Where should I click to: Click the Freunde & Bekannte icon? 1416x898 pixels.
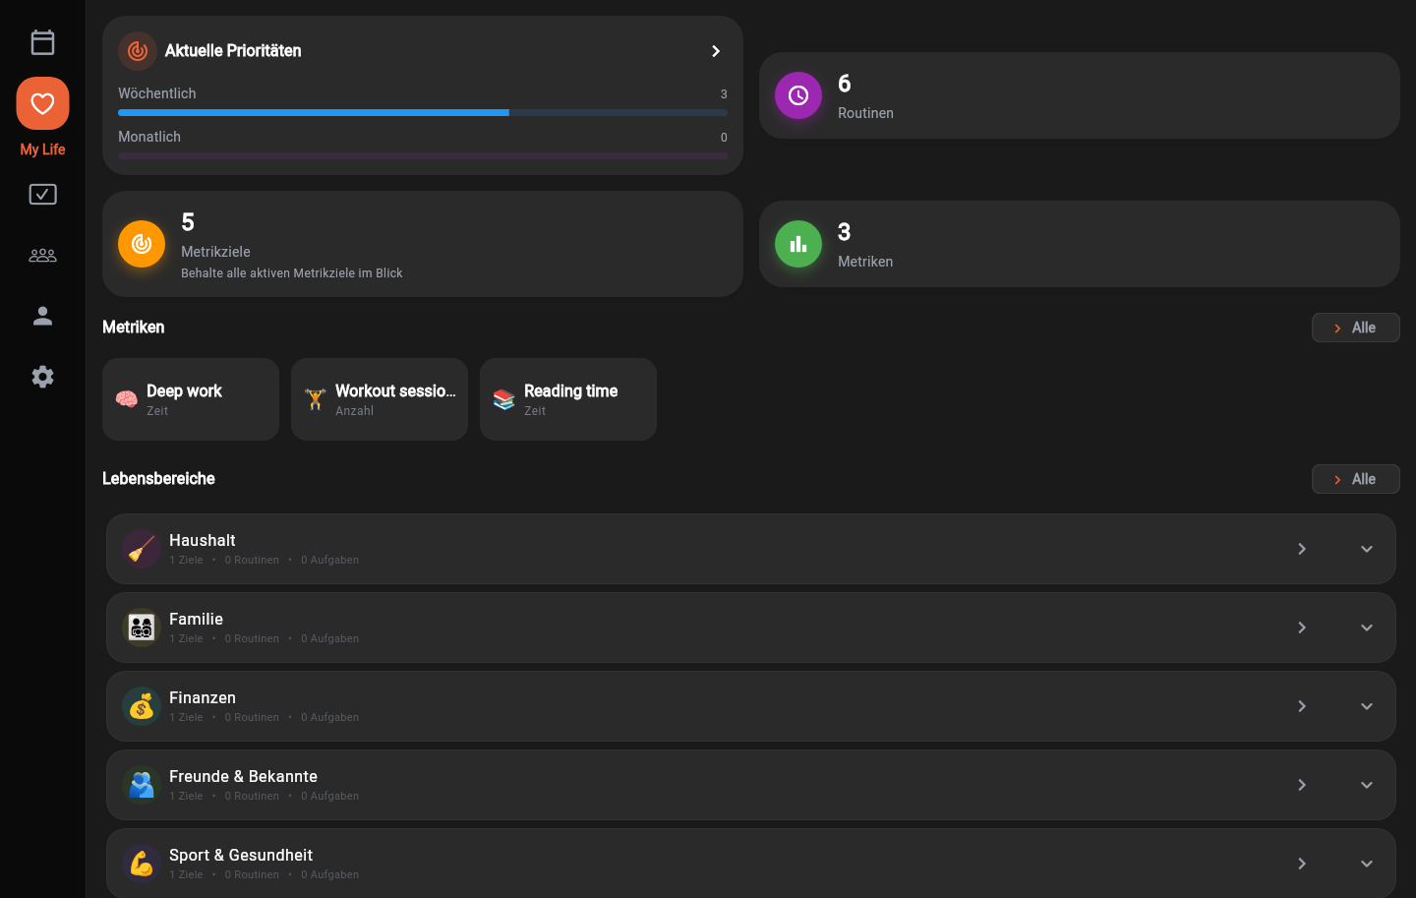(x=142, y=785)
